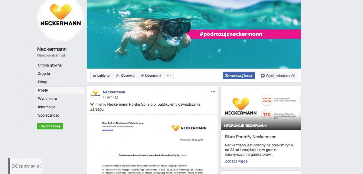
Task: Share the page with Udostępnij
Action: (151, 76)
